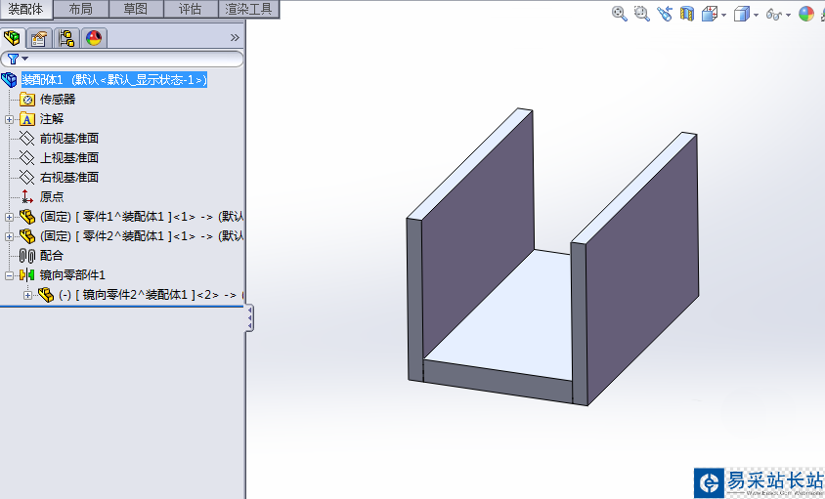Open the DisplayManager color-ball panel icon

point(94,38)
